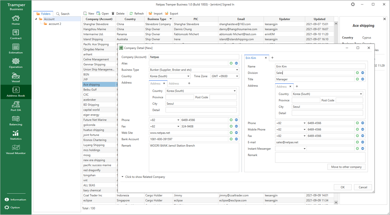Image resolution: width=390 pixels, height=215 pixels.
Task: Select the Shanghai Stevedore row
Action: [x=208, y=24]
